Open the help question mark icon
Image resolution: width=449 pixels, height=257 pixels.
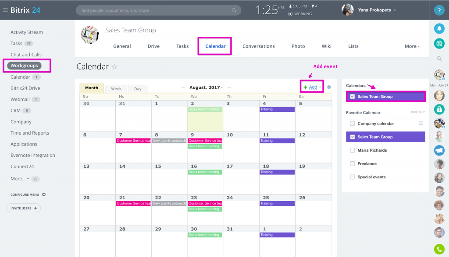[439, 10]
